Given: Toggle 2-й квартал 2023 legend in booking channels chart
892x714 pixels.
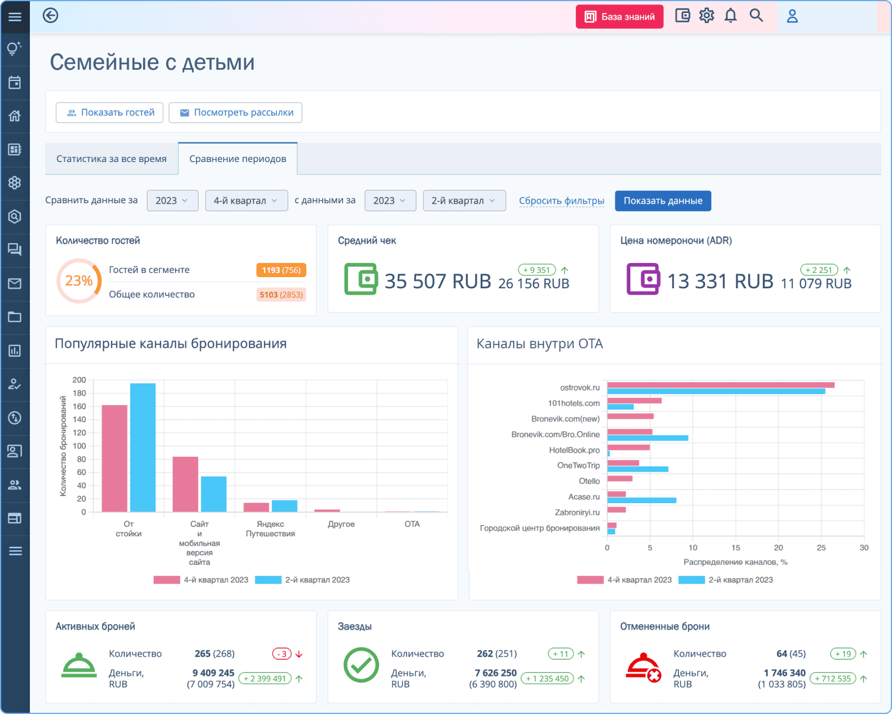Looking at the screenshot, I should 302,580.
